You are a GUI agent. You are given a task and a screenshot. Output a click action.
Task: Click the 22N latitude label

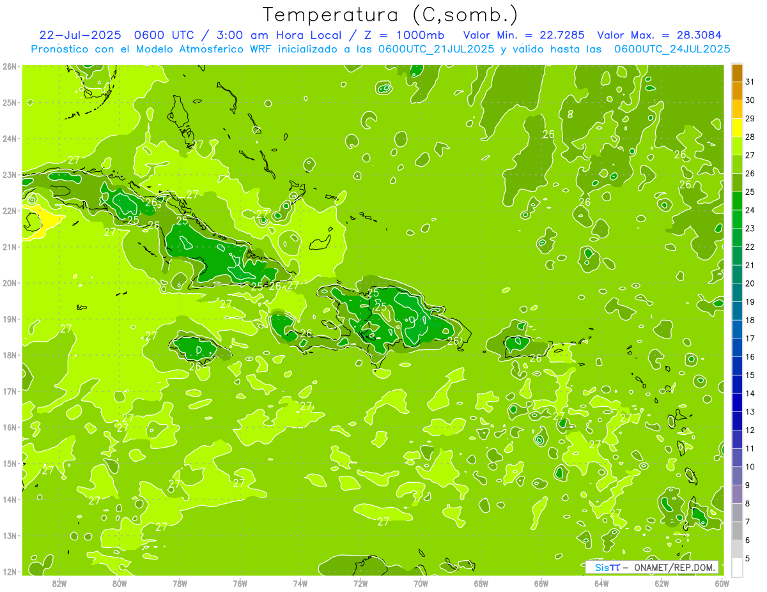click(10, 211)
